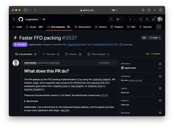
Task: Reload the page with refresh icon
Action: [x=117, y=10]
